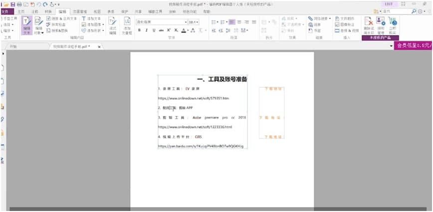Click the 文件附件 file attachment tool
The width and height of the screenshot is (433, 212).
tap(345, 18)
